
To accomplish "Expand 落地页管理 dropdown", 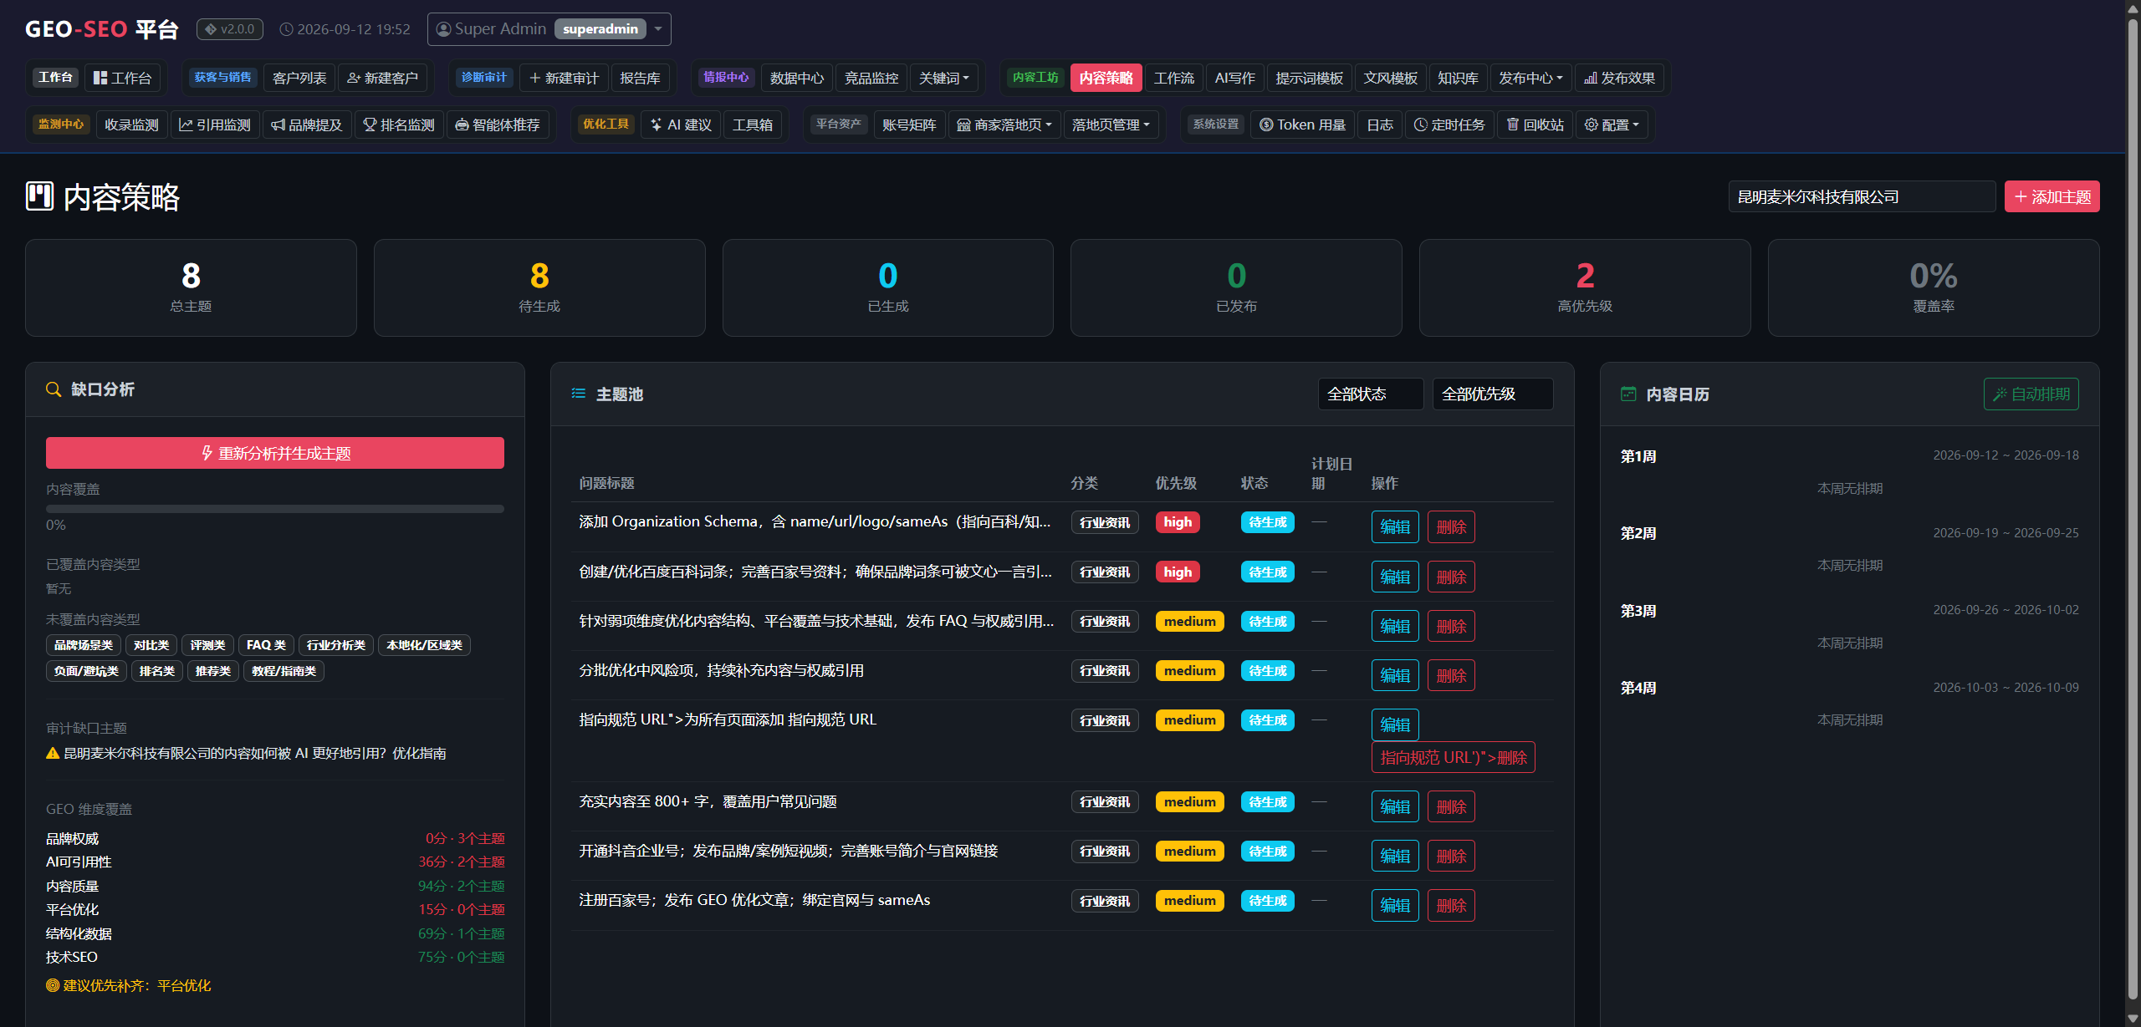I will pyautogui.click(x=1111, y=125).
